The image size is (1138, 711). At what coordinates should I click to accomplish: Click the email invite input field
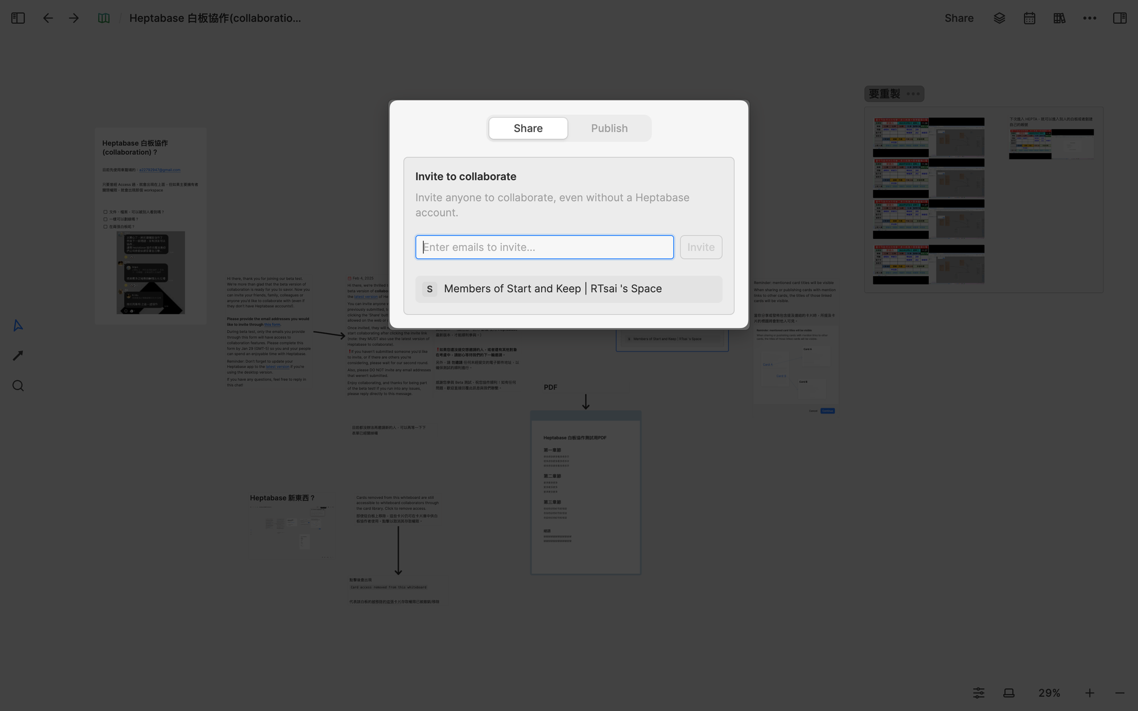pyautogui.click(x=544, y=246)
